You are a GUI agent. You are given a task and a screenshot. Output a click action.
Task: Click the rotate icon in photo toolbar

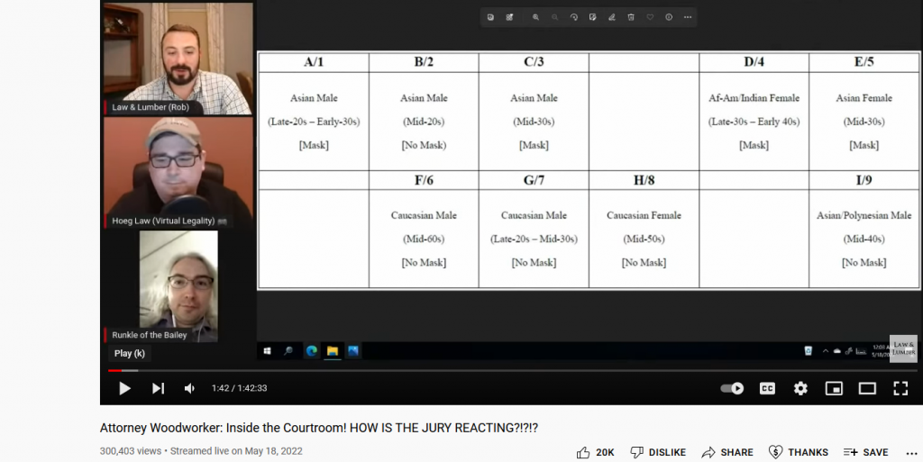[x=573, y=17]
